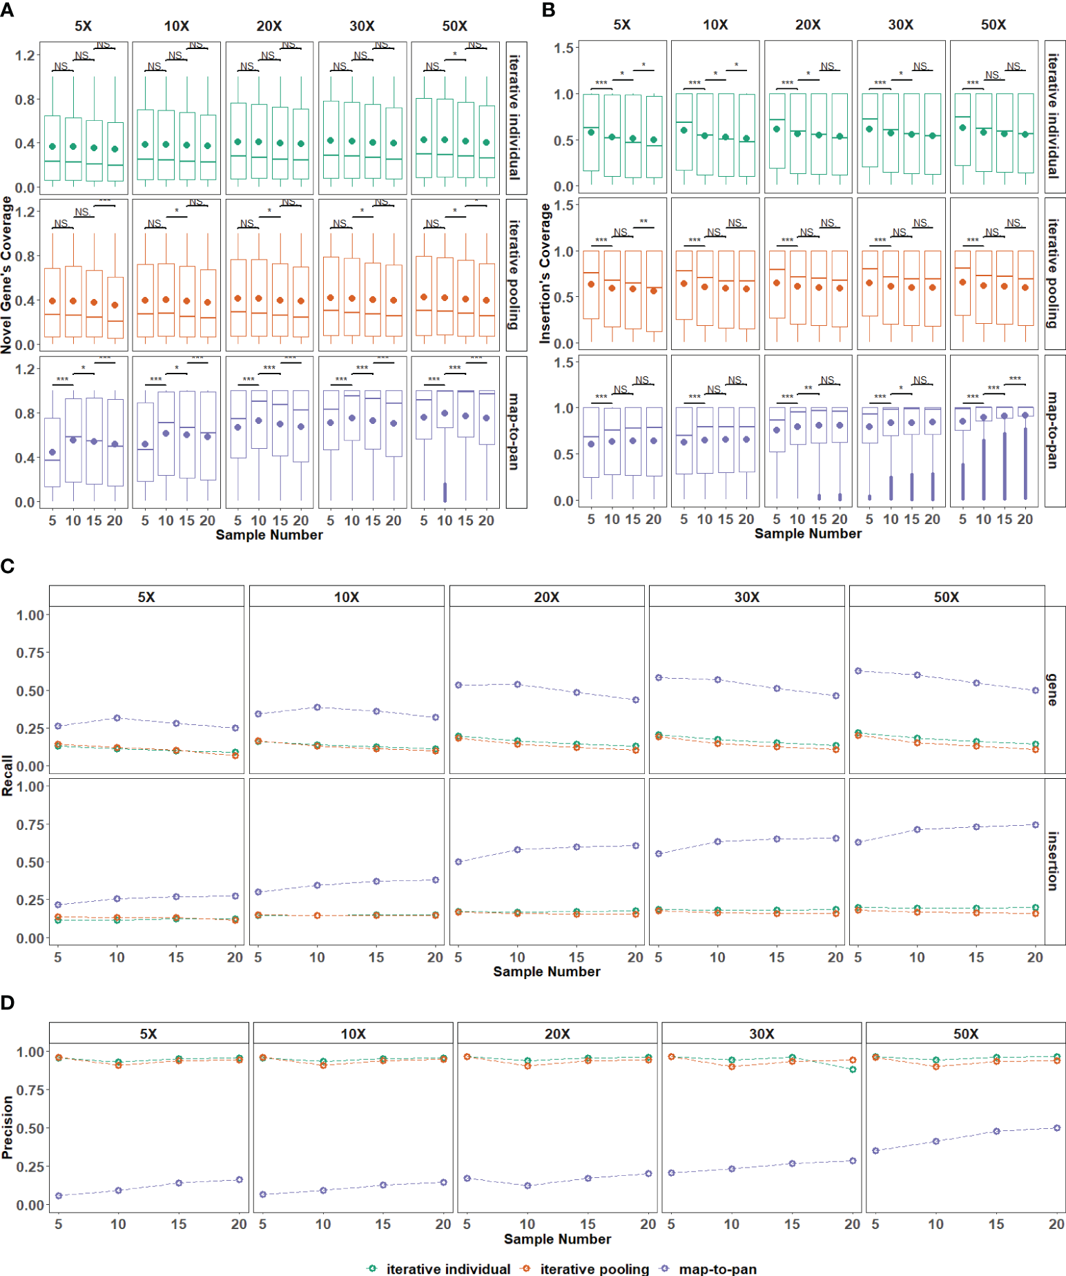Select the 'Precision' y-axis title
This screenshot has width=1066, height=1276.
pyautogui.click(x=8, y=1127)
